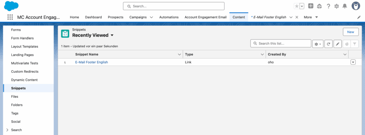
Task: Open the Account Engagement Email tab
Action: pos(206,17)
